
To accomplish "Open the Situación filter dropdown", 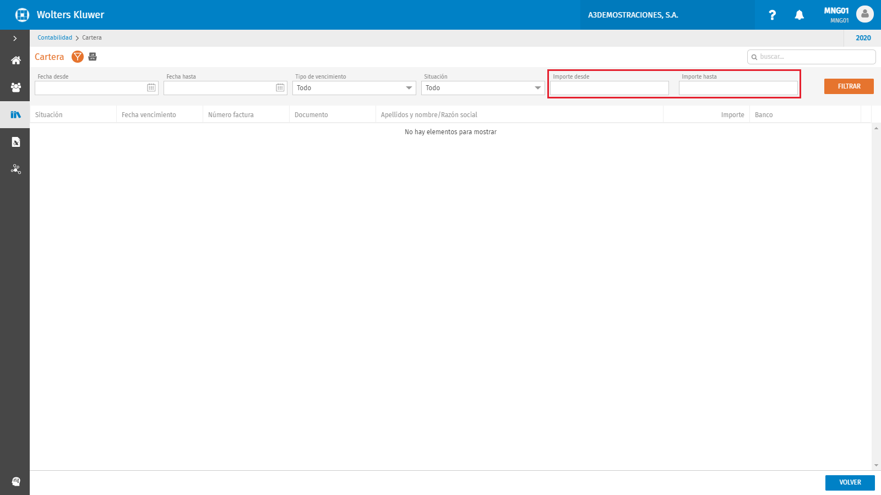I will coord(483,88).
